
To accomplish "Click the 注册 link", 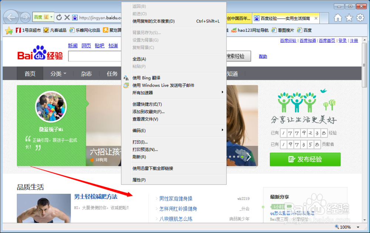I will [x=354, y=41].
